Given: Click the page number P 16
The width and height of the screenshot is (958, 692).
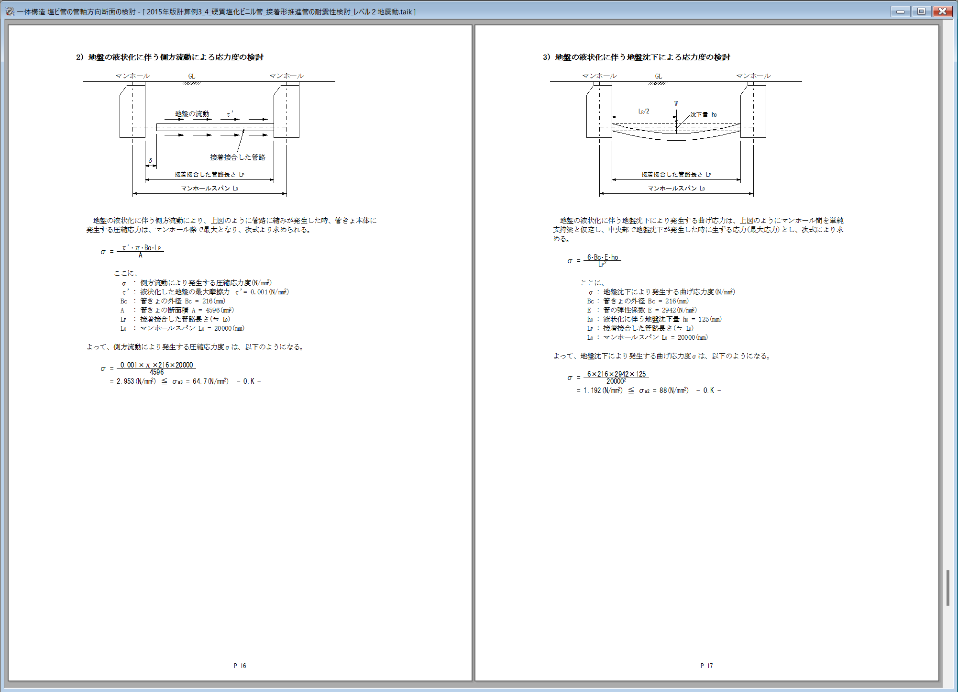Looking at the screenshot, I should [240, 666].
